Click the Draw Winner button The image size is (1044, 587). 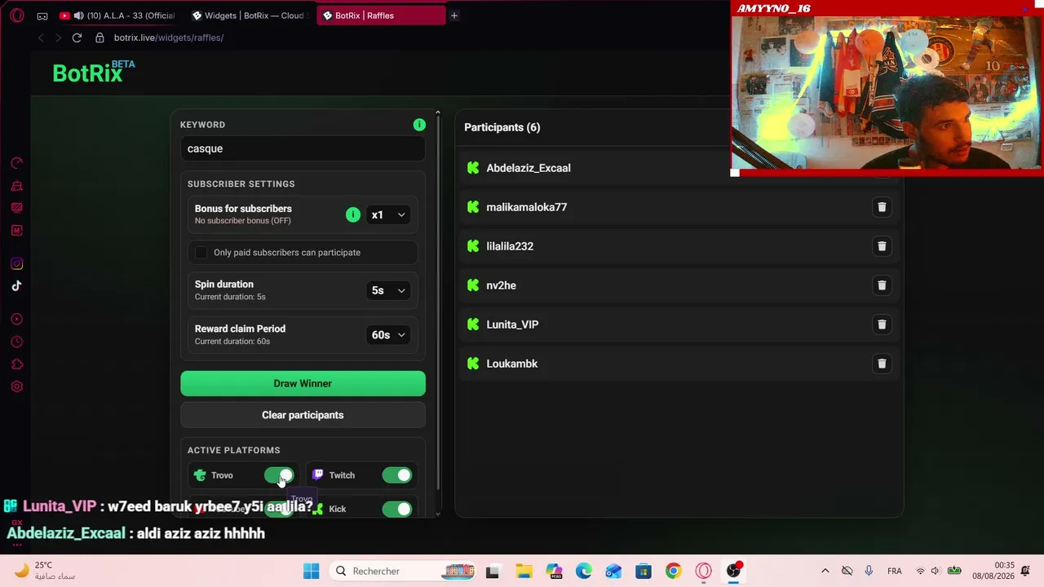tap(303, 384)
